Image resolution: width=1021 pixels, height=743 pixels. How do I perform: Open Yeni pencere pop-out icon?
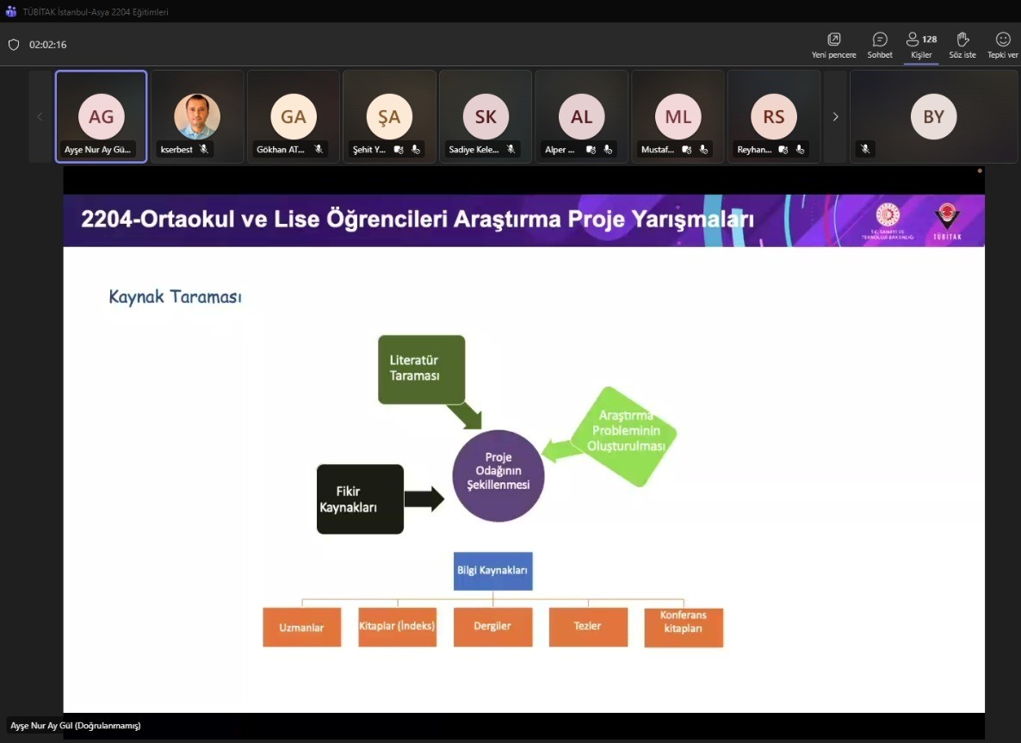[x=833, y=40]
